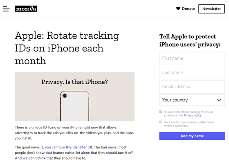Submit with the Add my name button

[x=192, y=136]
